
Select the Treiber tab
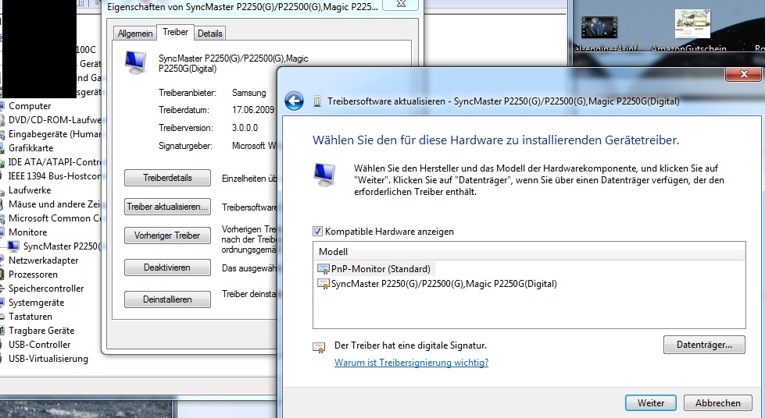pos(175,32)
